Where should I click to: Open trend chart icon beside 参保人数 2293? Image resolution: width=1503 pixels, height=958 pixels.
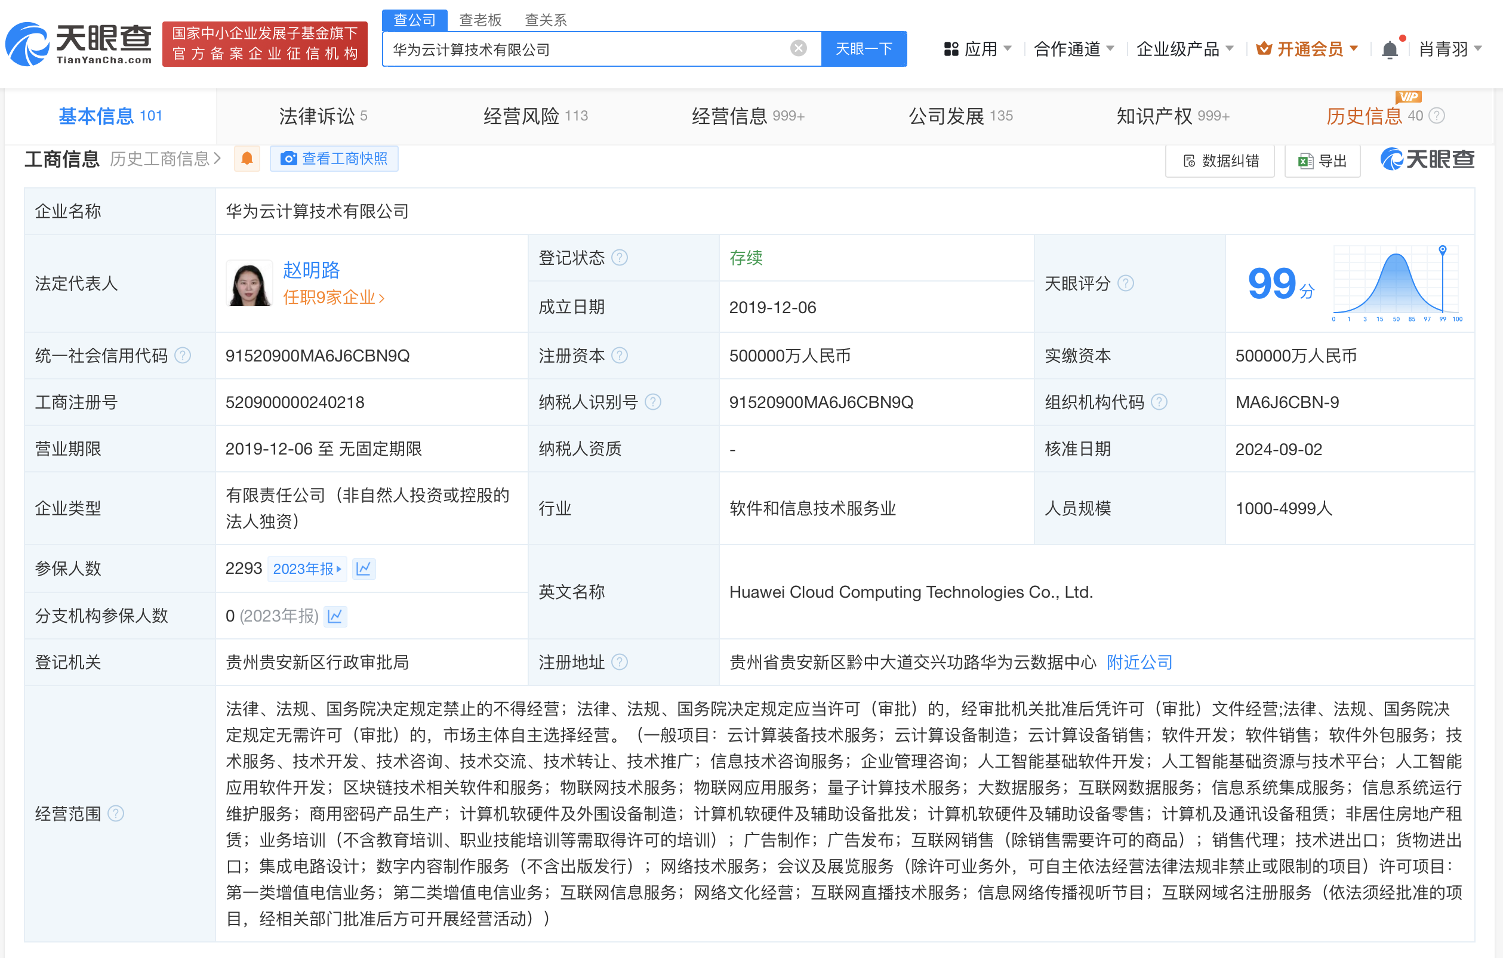tap(365, 568)
